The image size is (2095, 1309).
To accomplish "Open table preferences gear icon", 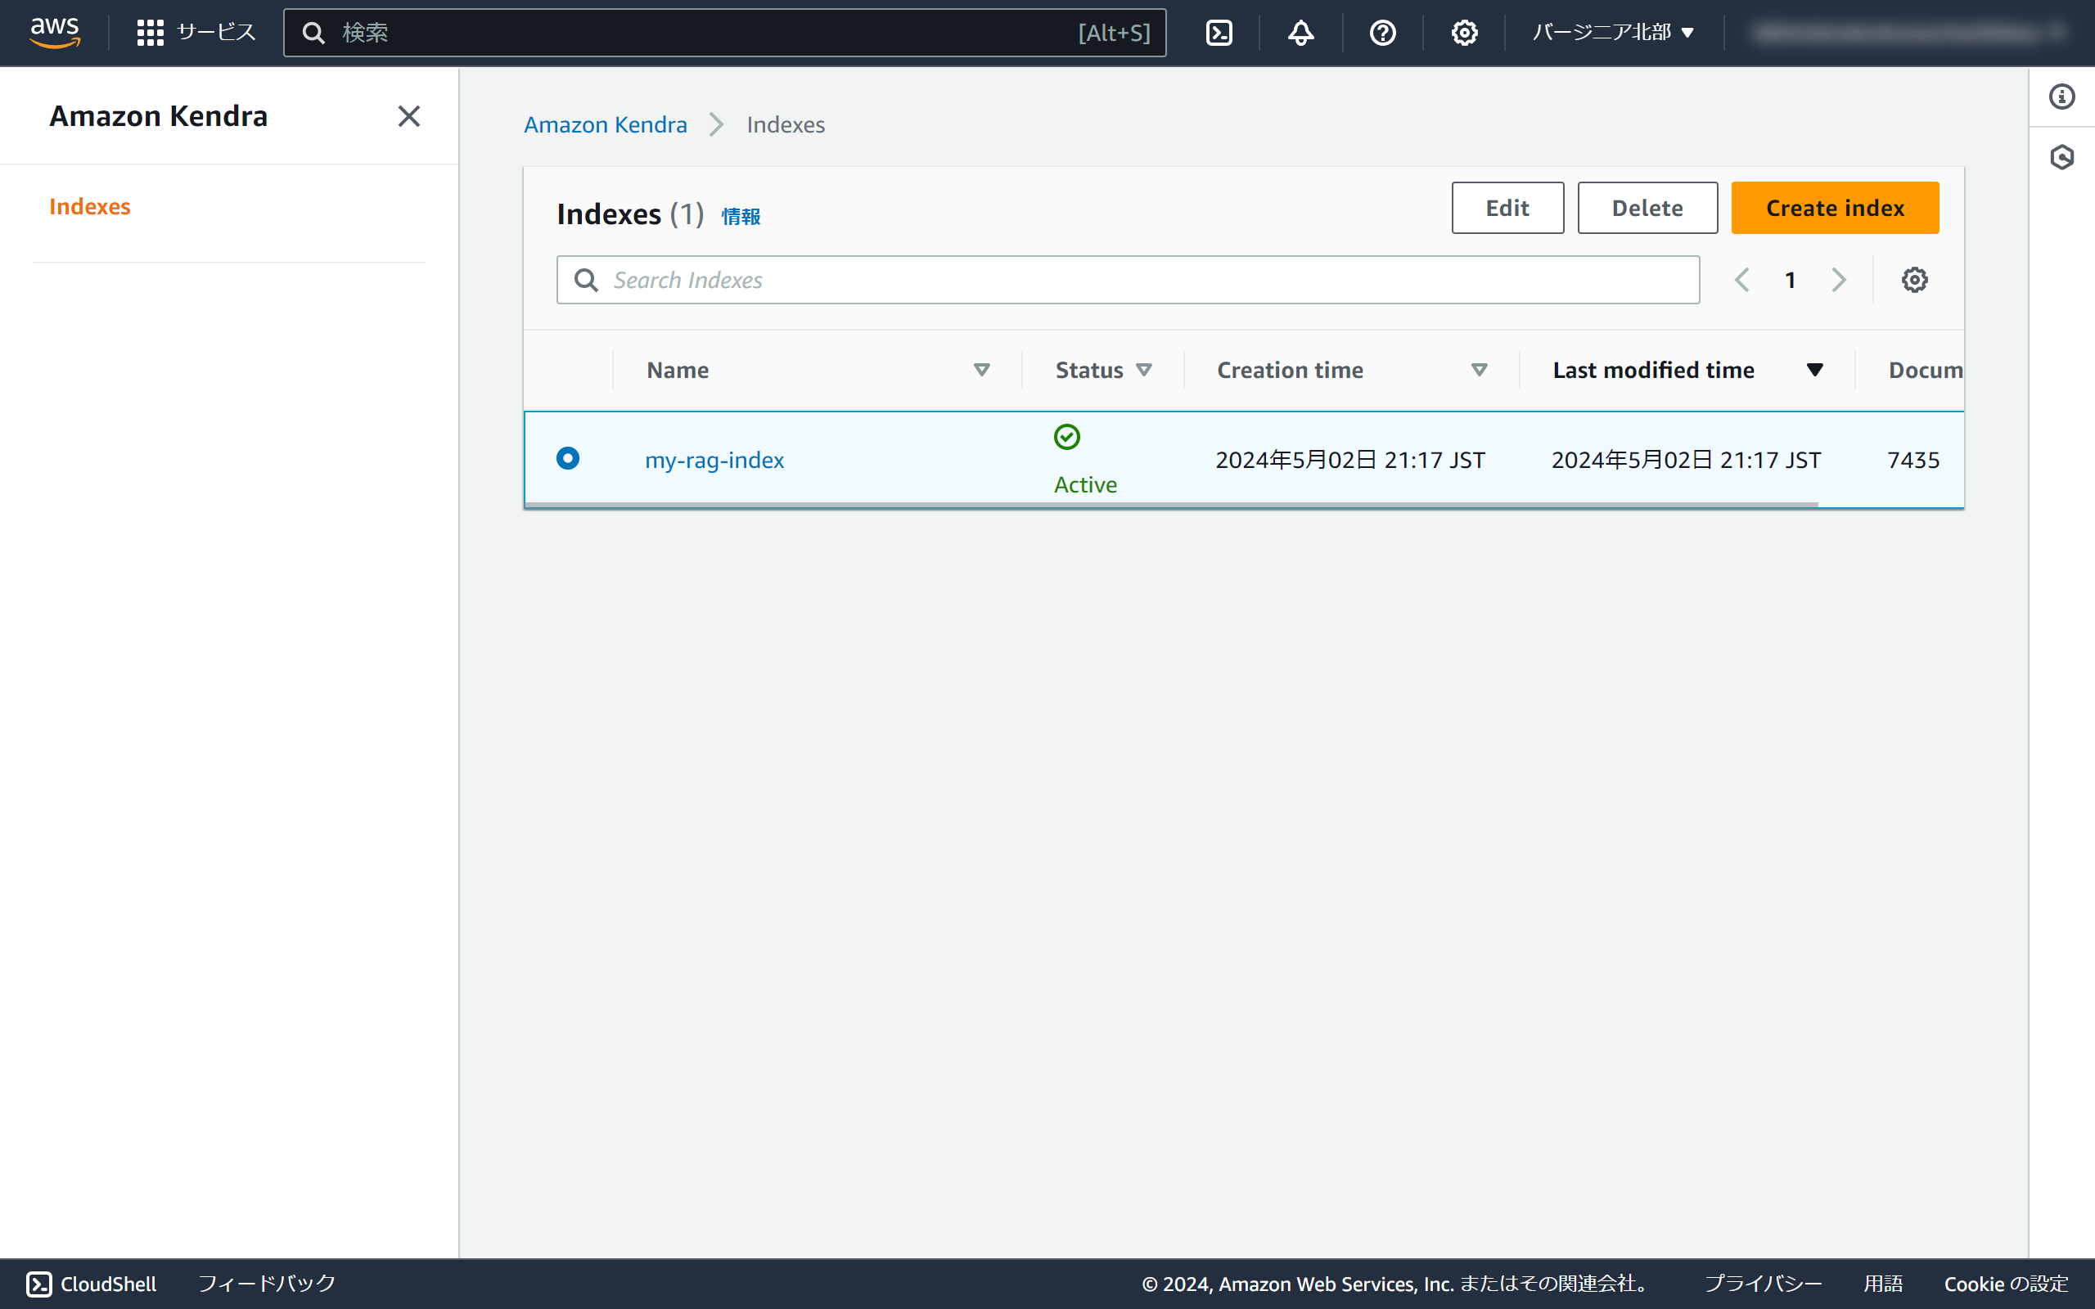I will point(1914,280).
